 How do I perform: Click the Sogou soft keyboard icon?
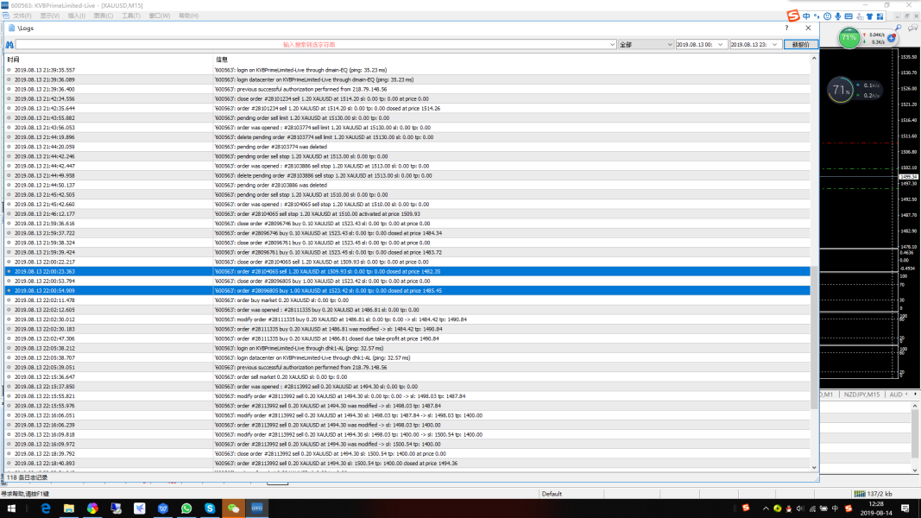[x=848, y=16]
